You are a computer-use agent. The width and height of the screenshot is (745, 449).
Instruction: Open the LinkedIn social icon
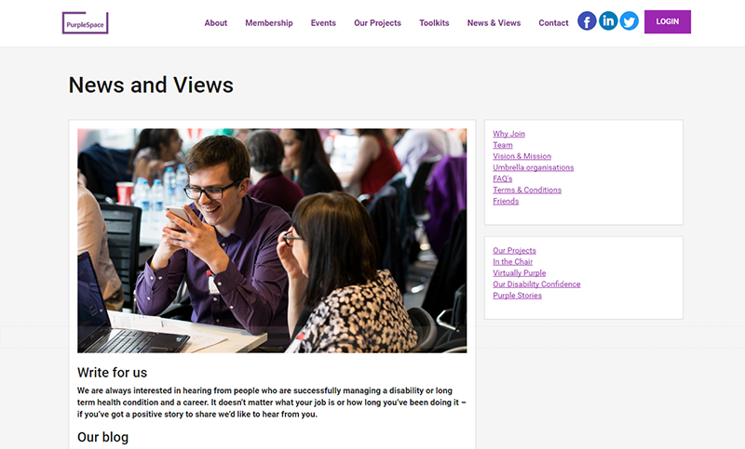[608, 21]
